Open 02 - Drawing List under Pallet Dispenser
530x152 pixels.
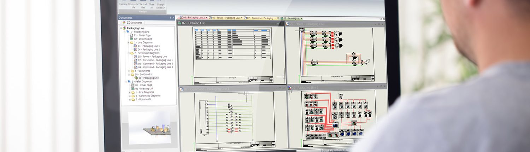coord(144,88)
